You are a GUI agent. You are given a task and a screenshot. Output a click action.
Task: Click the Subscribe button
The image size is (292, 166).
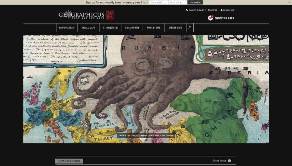click(x=195, y=2)
